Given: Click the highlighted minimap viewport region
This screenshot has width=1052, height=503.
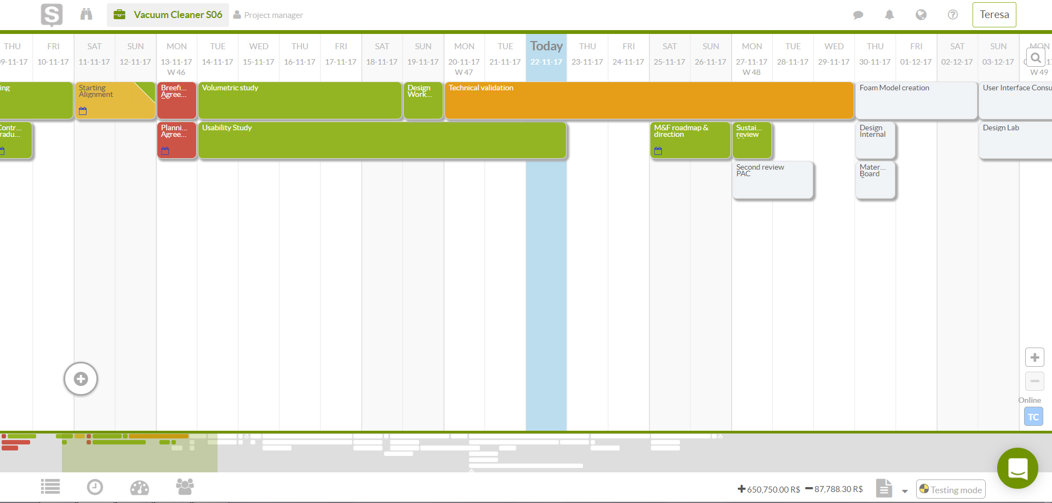Looking at the screenshot, I should pyautogui.click(x=140, y=453).
